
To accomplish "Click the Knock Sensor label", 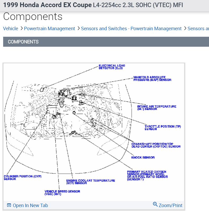I will tap(143, 157).
